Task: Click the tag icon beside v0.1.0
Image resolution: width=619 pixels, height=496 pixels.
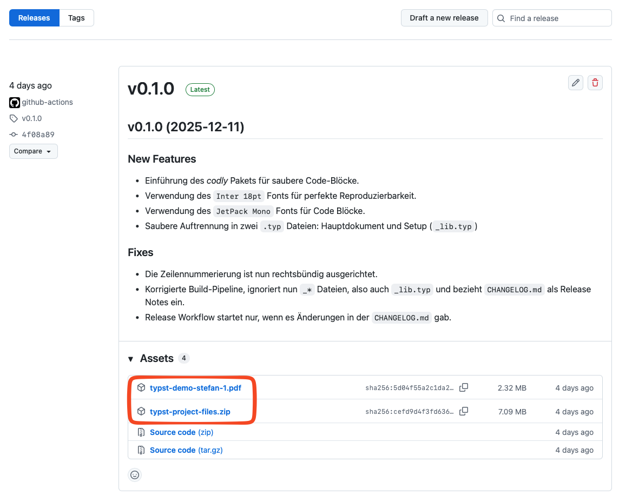Action: point(14,118)
